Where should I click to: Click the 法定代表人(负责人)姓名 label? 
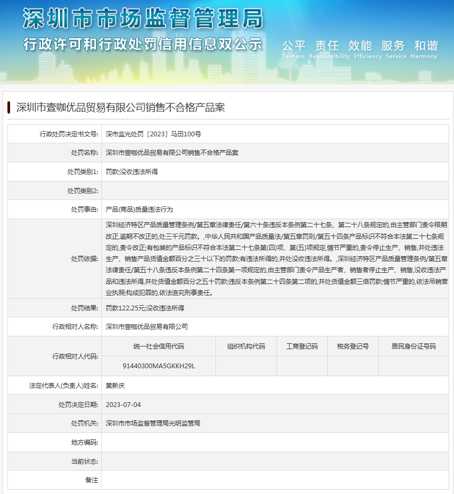(x=64, y=386)
